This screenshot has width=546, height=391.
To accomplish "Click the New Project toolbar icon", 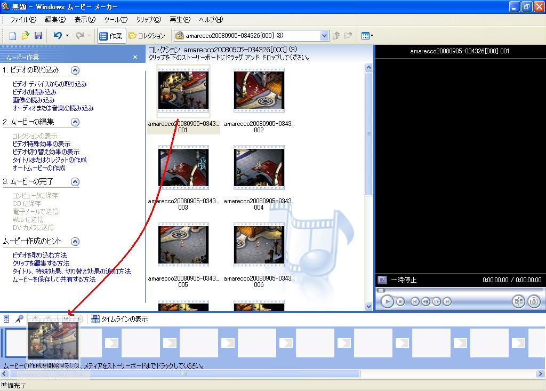I will coord(13,36).
